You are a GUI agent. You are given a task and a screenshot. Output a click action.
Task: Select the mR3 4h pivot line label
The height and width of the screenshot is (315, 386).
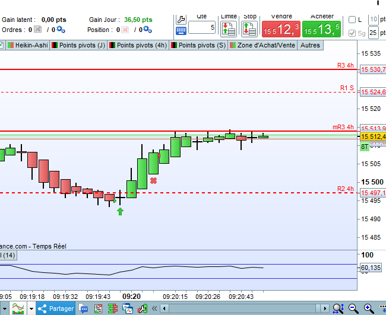click(343, 127)
